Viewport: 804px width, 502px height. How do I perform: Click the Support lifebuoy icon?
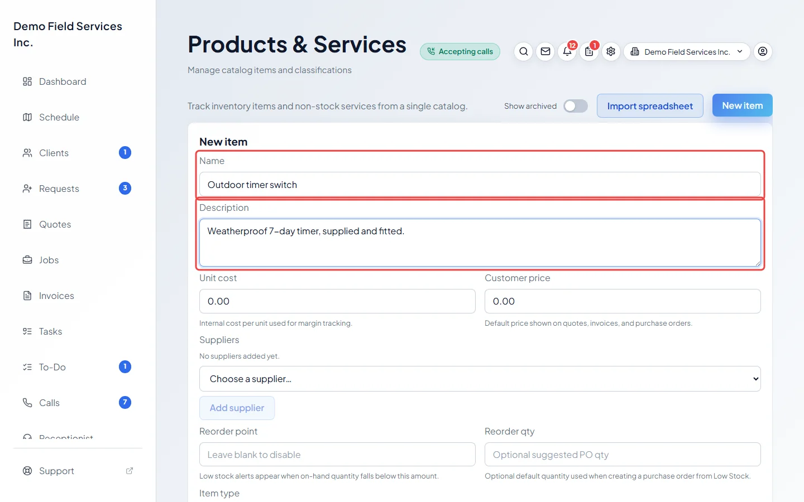[x=27, y=471]
